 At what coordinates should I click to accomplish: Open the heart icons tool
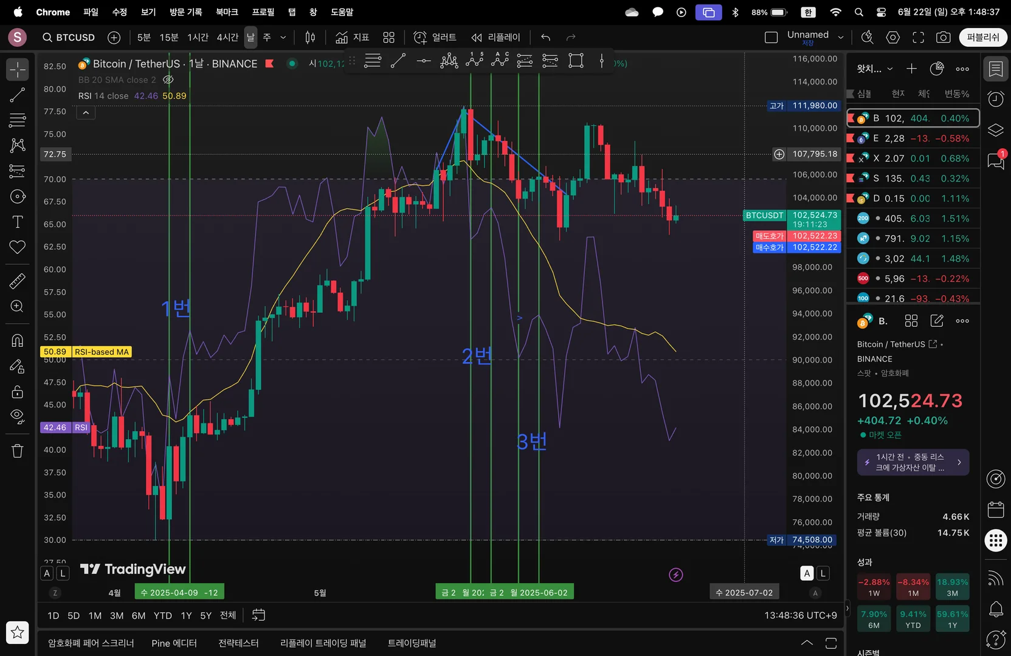tap(18, 247)
